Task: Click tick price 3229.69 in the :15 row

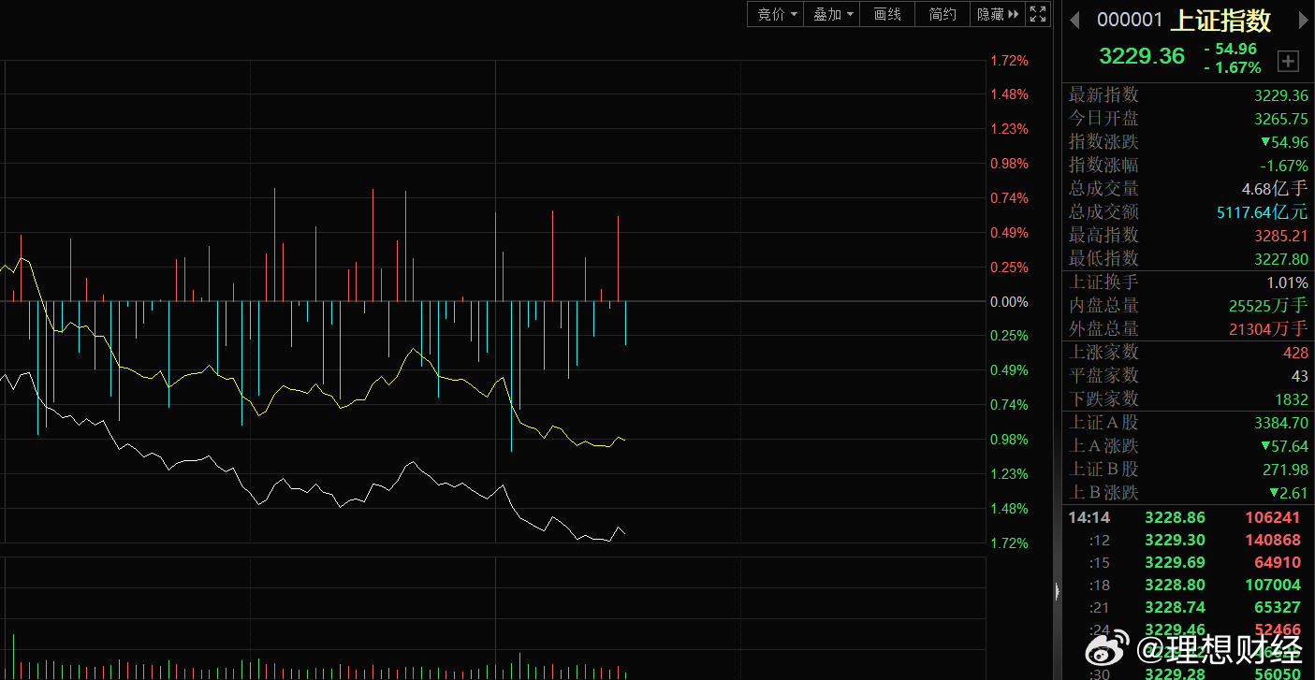Action: point(1175,562)
